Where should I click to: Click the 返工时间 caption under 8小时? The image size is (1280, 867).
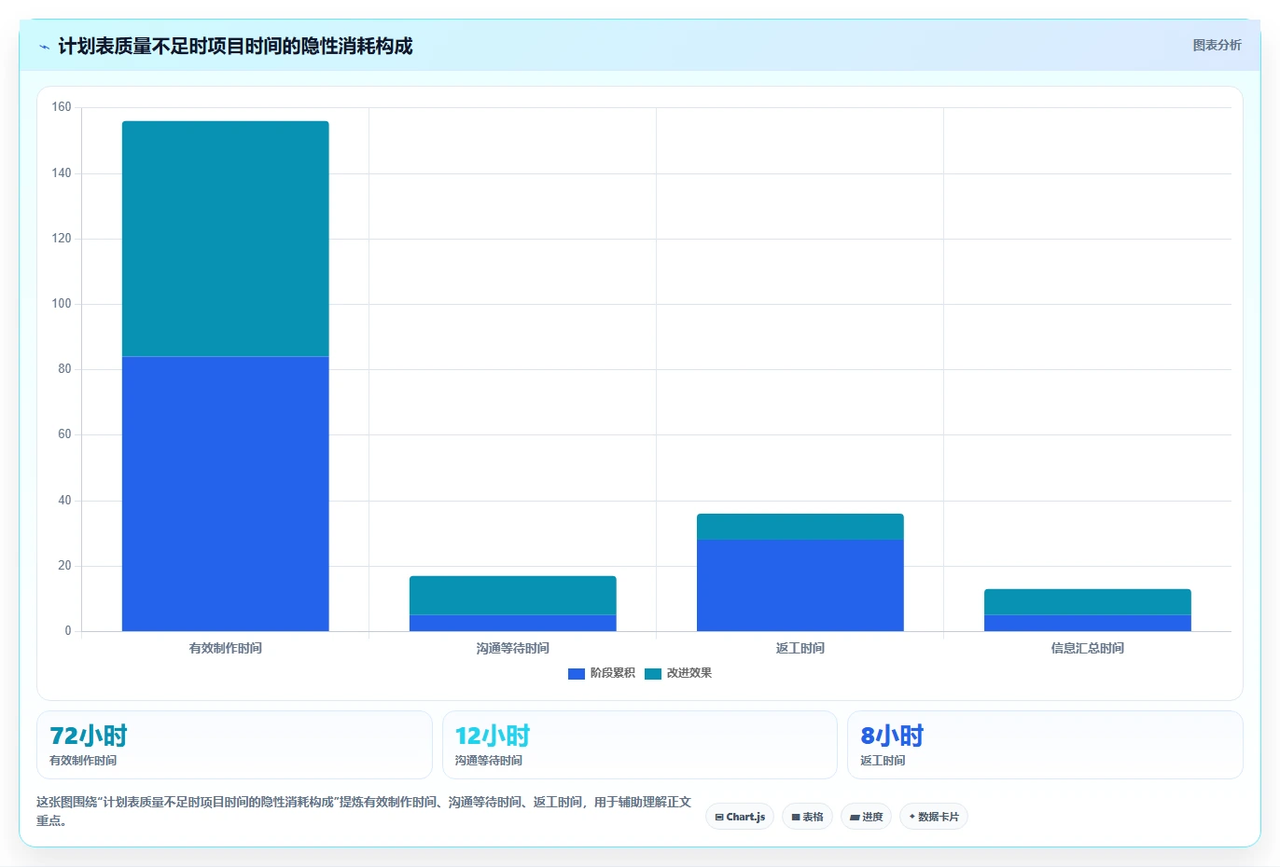click(883, 761)
